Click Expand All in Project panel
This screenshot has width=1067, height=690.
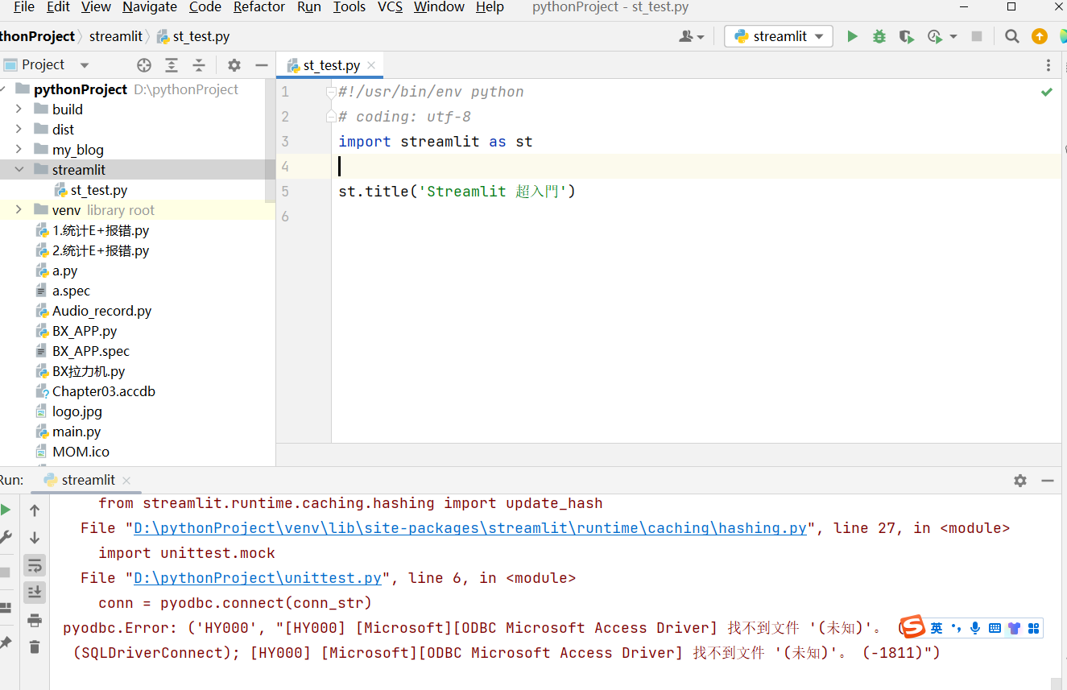[x=172, y=65]
